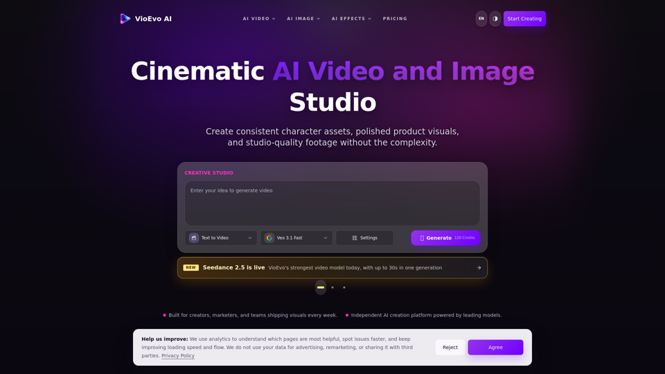
Task: Click the Google logo icon beside Veo
Action: coord(269,238)
